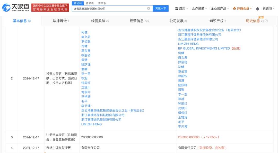Click the 应用 grid icon
This screenshot has width=278, height=153.
(x=177, y=9)
